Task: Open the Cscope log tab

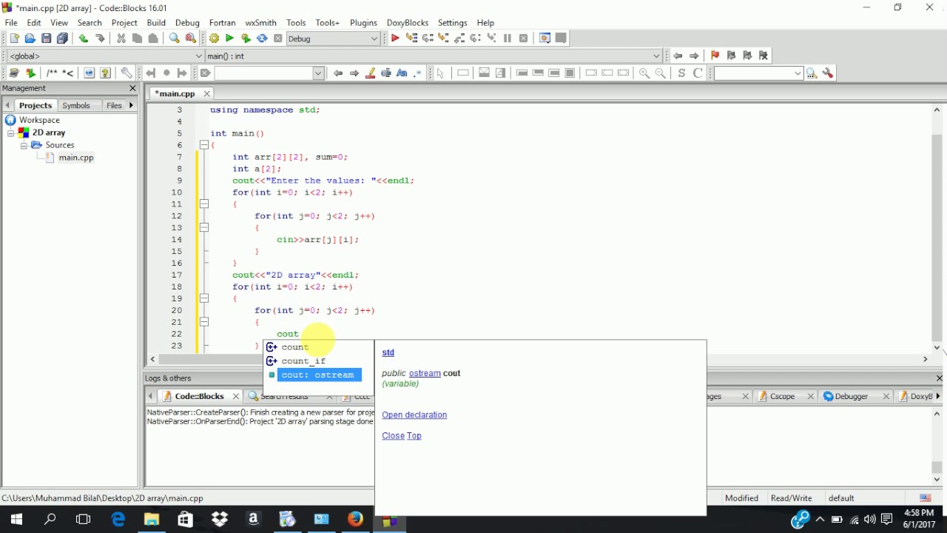Action: pos(783,396)
